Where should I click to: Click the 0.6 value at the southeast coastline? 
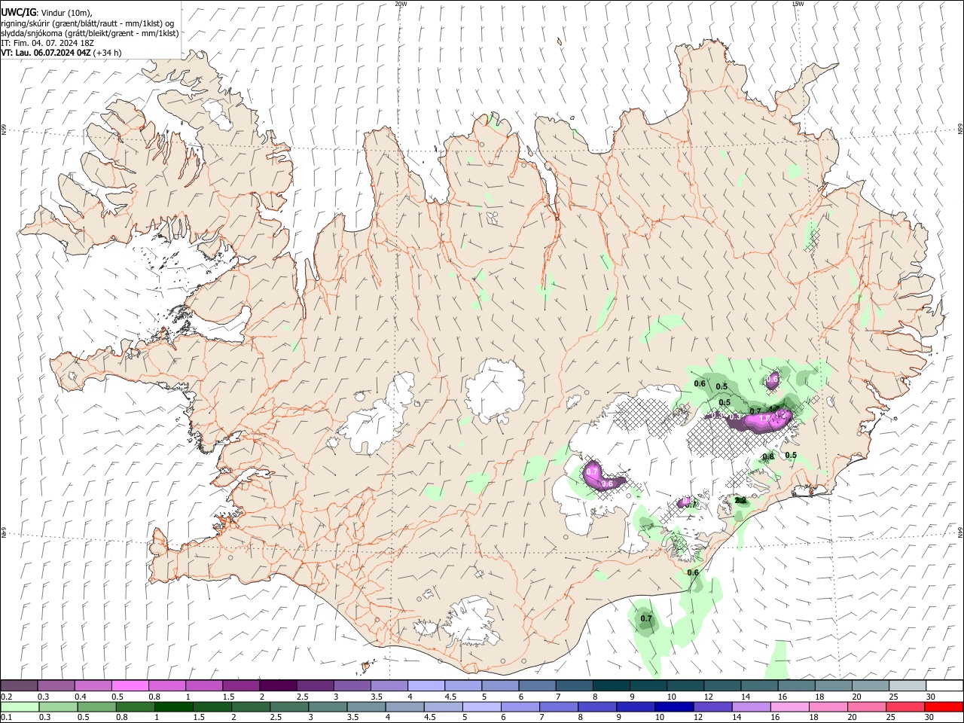pos(693,572)
